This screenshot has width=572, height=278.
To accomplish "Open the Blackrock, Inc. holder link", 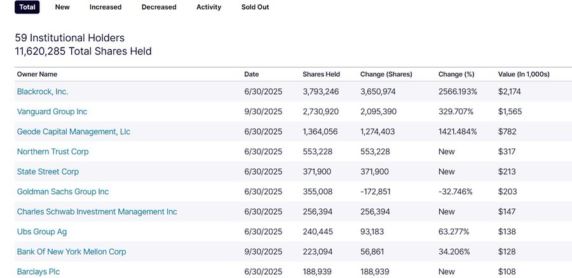I will pos(43,91).
